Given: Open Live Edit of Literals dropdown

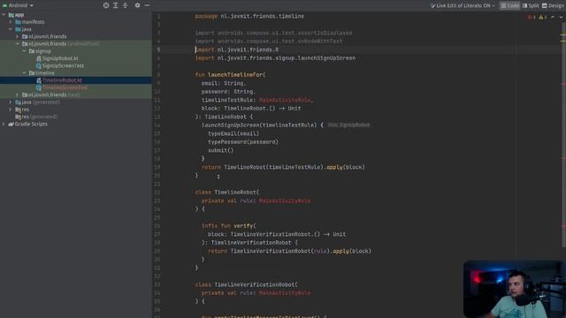Looking at the screenshot, I should (x=463, y=5).
